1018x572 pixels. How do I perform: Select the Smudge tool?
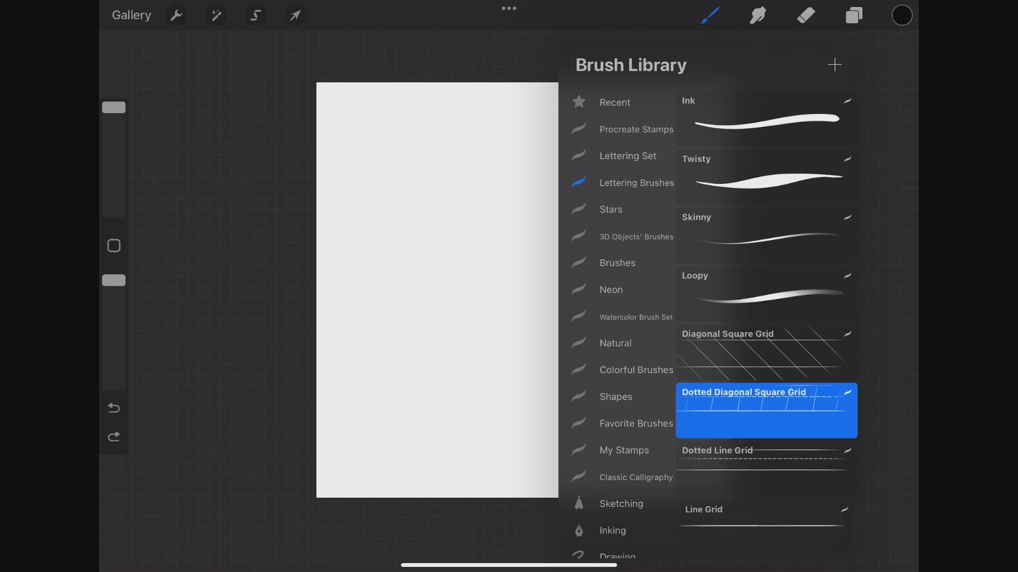click(758, 15)
